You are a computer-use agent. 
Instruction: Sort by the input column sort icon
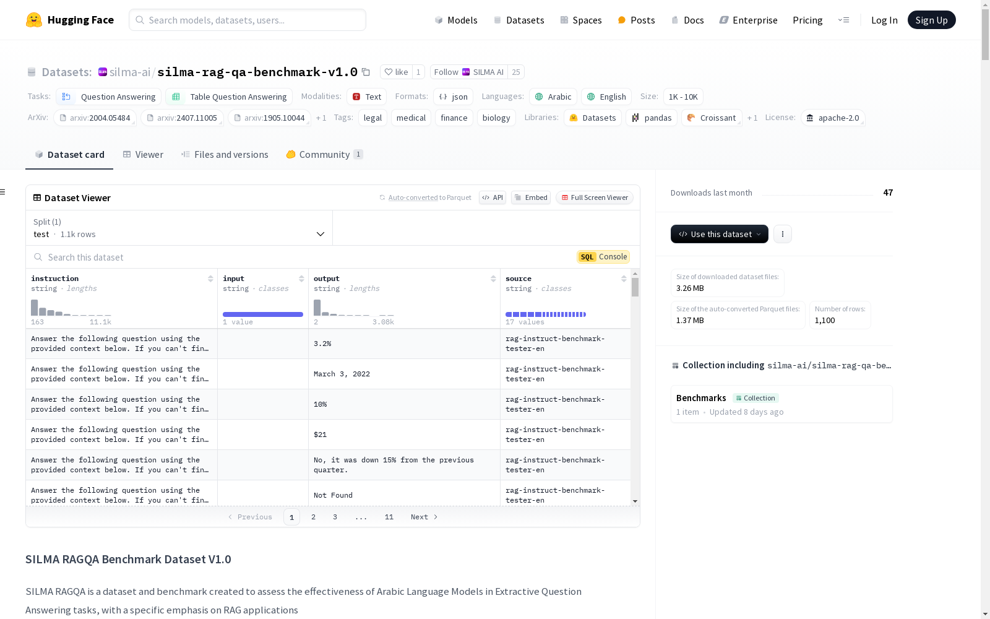pos(301,279)
